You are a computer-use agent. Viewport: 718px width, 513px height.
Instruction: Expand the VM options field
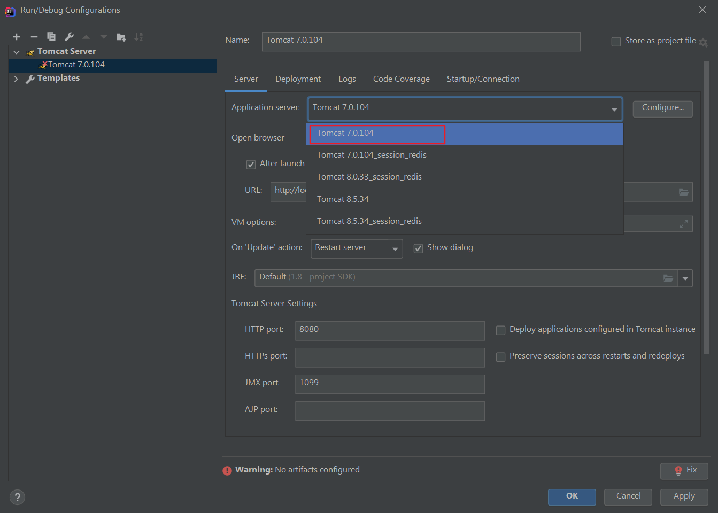pyautogui.click(x=684, y=224)
